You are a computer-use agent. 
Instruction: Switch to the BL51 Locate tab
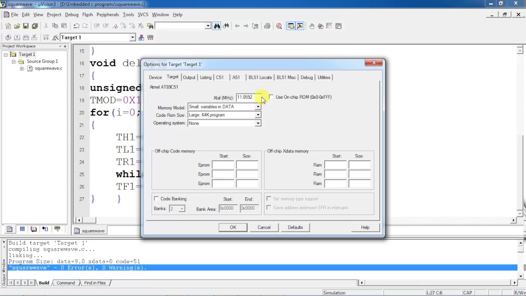[x=260, y=77]
